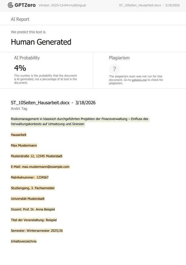This screenshot has width=186, height=265.
Task: Select the AI Report heading
Action: (20, 19)
